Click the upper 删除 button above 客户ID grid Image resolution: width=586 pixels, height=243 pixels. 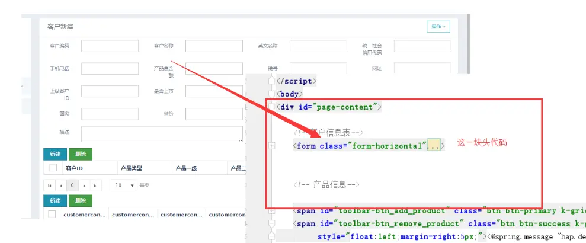click(x=81, y=155)
